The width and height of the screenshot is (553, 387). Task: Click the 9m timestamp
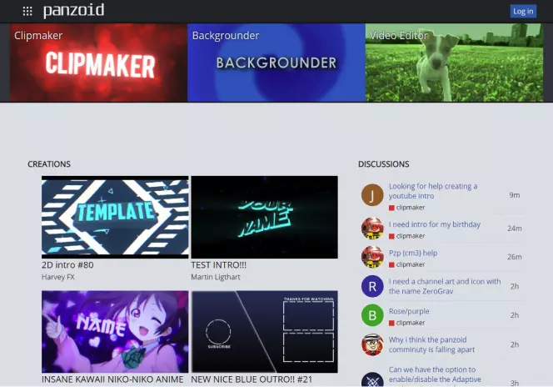pos(515,195)
